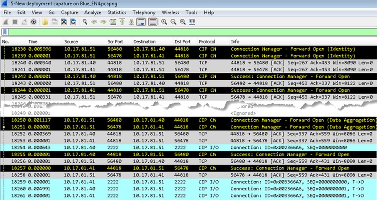Select packet number 18243 row

point(189,83)
